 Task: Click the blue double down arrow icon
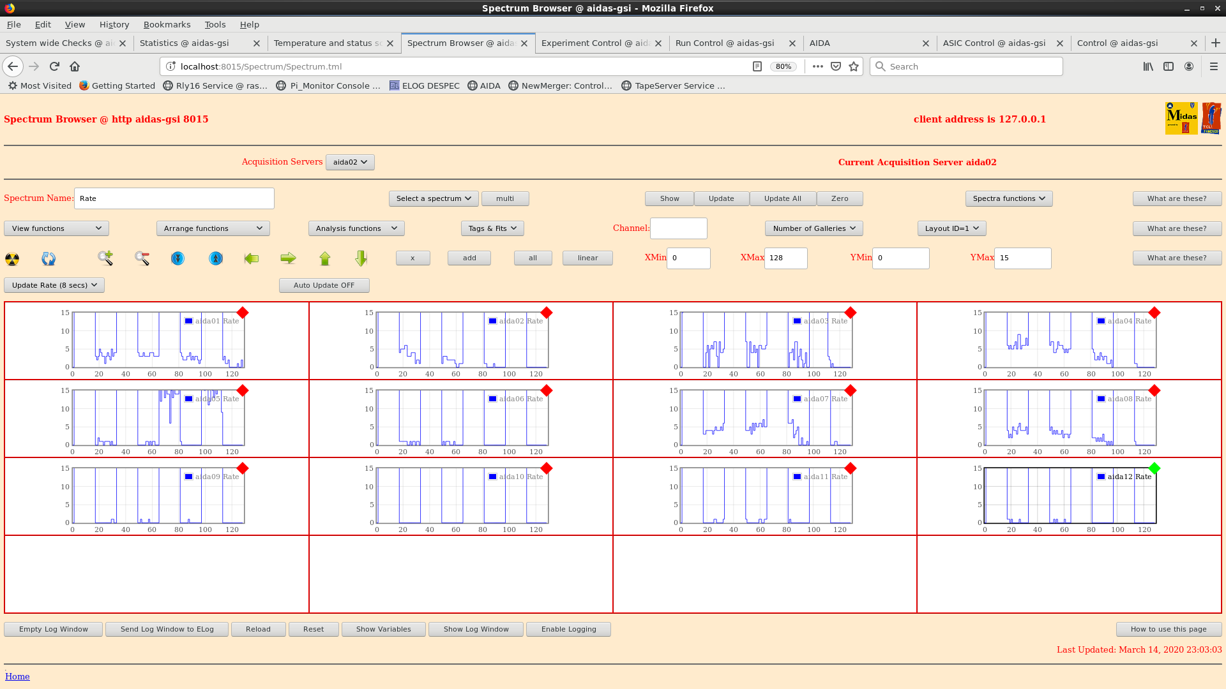[178, 258]
